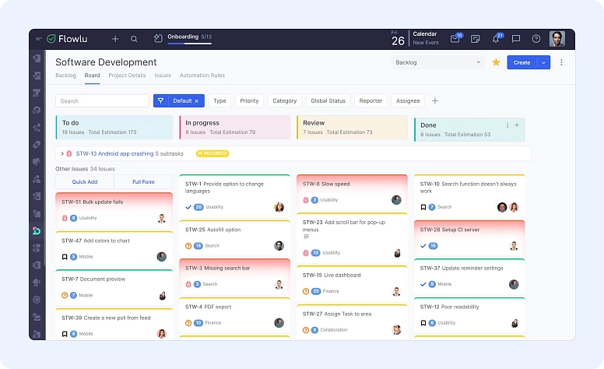The image size is (604, 369).
Task: Switch to the Automation Rules tab
Action: (x=202, y=76)
